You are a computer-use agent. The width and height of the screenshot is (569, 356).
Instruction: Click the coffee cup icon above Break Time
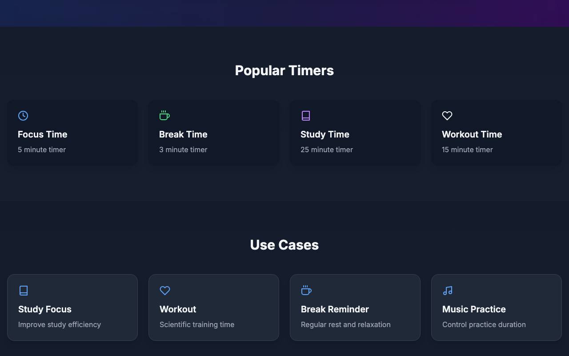tap(164, 116)
